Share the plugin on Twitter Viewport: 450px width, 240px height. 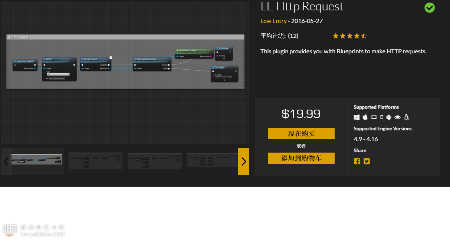coord(367,161)
